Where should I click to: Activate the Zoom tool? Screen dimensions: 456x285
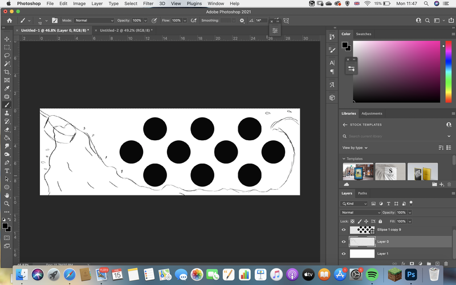7,203
